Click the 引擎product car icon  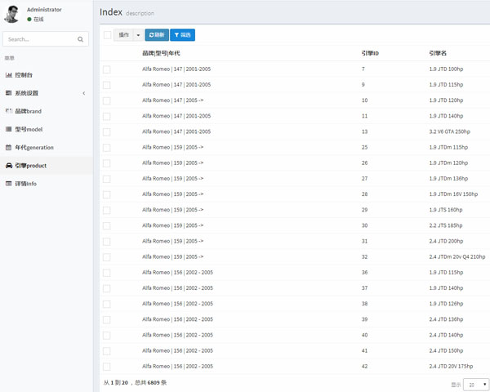pyautogui.click(x=9, y=166)
